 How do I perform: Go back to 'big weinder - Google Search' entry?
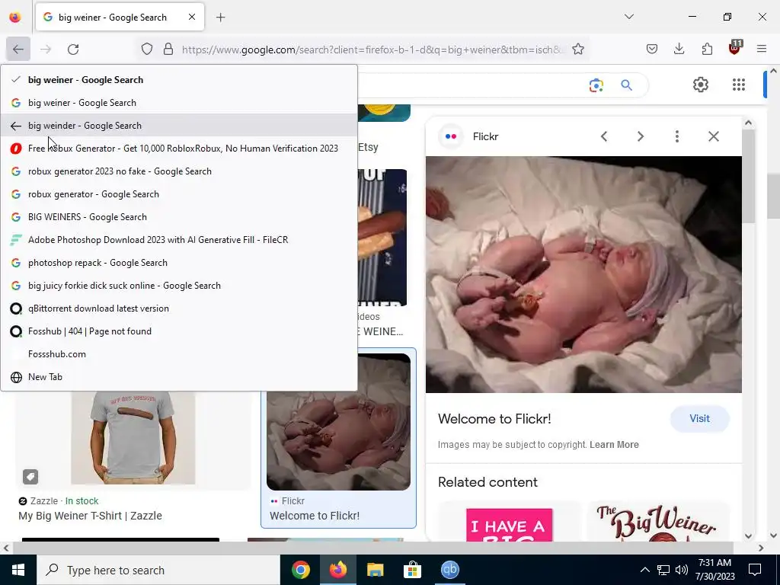179,126
